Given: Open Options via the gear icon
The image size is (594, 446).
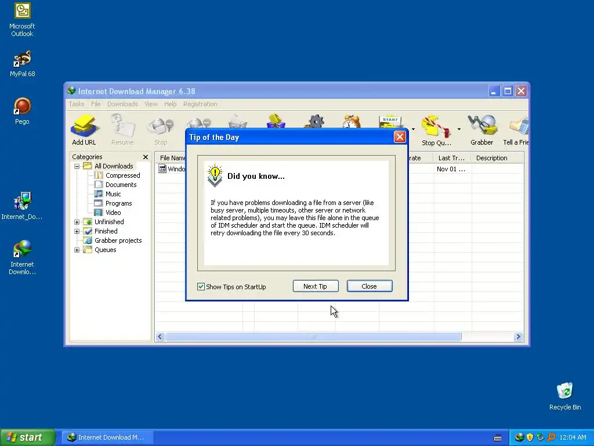Looking at the screenshot, I should click(315, 121).
